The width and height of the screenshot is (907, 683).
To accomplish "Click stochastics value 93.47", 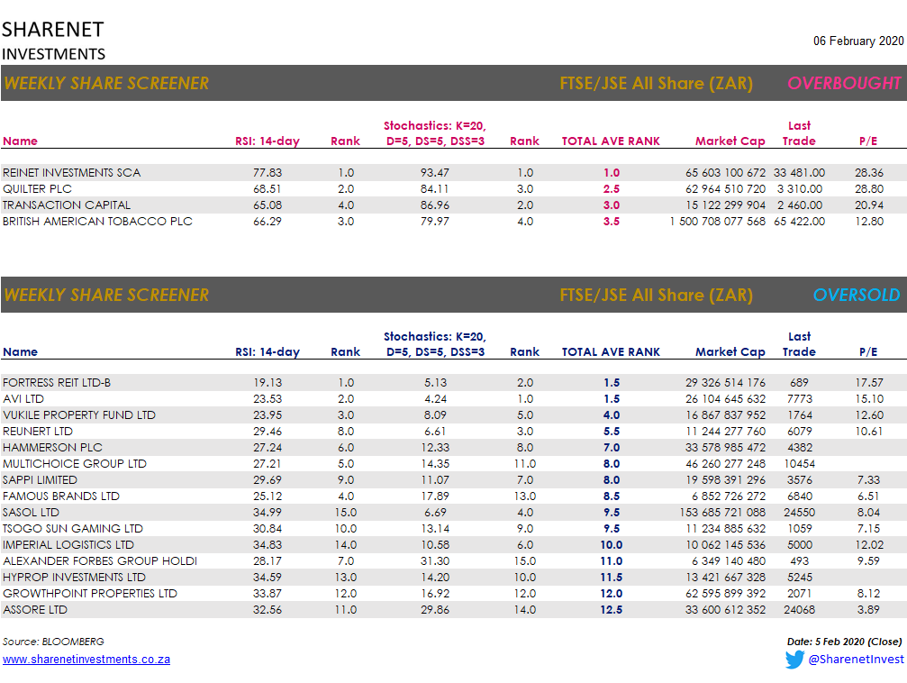I will pos(435,172).
